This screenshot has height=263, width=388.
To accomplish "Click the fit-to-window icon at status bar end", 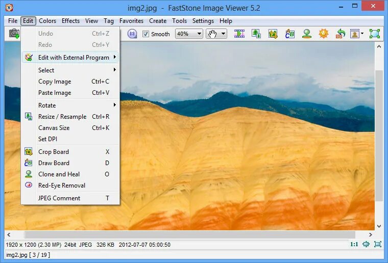I will point(378,244).
